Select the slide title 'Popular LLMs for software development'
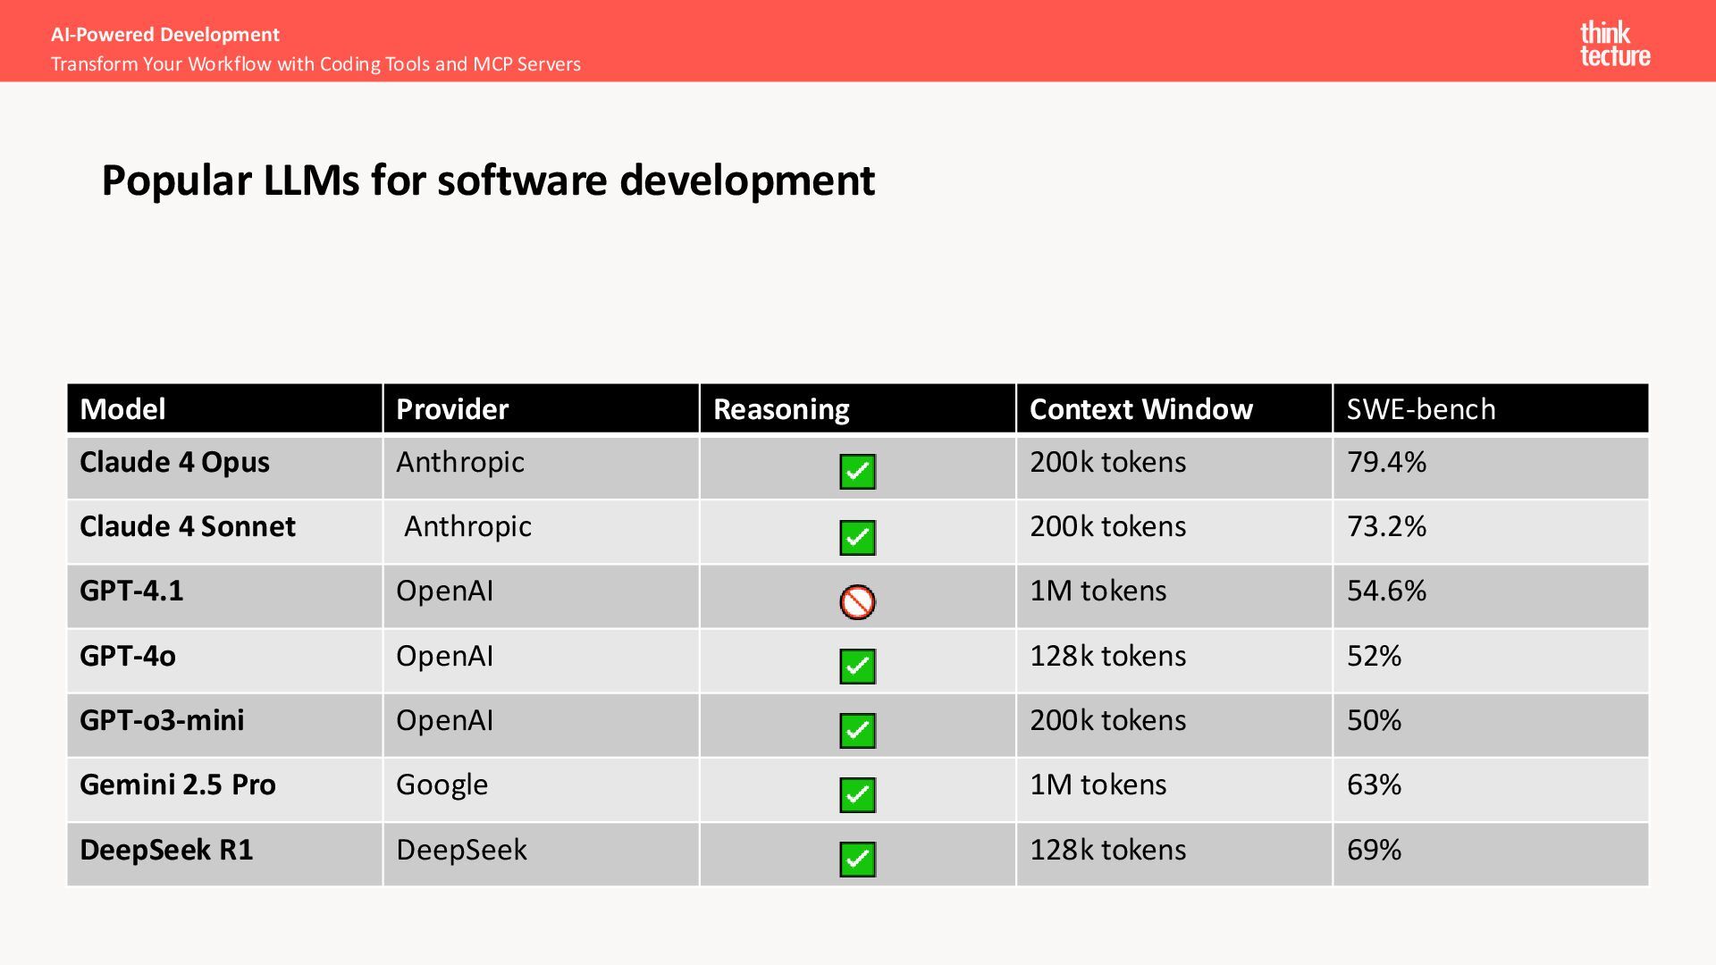The height and width of the screenshot is (965, 1716). 488,180
